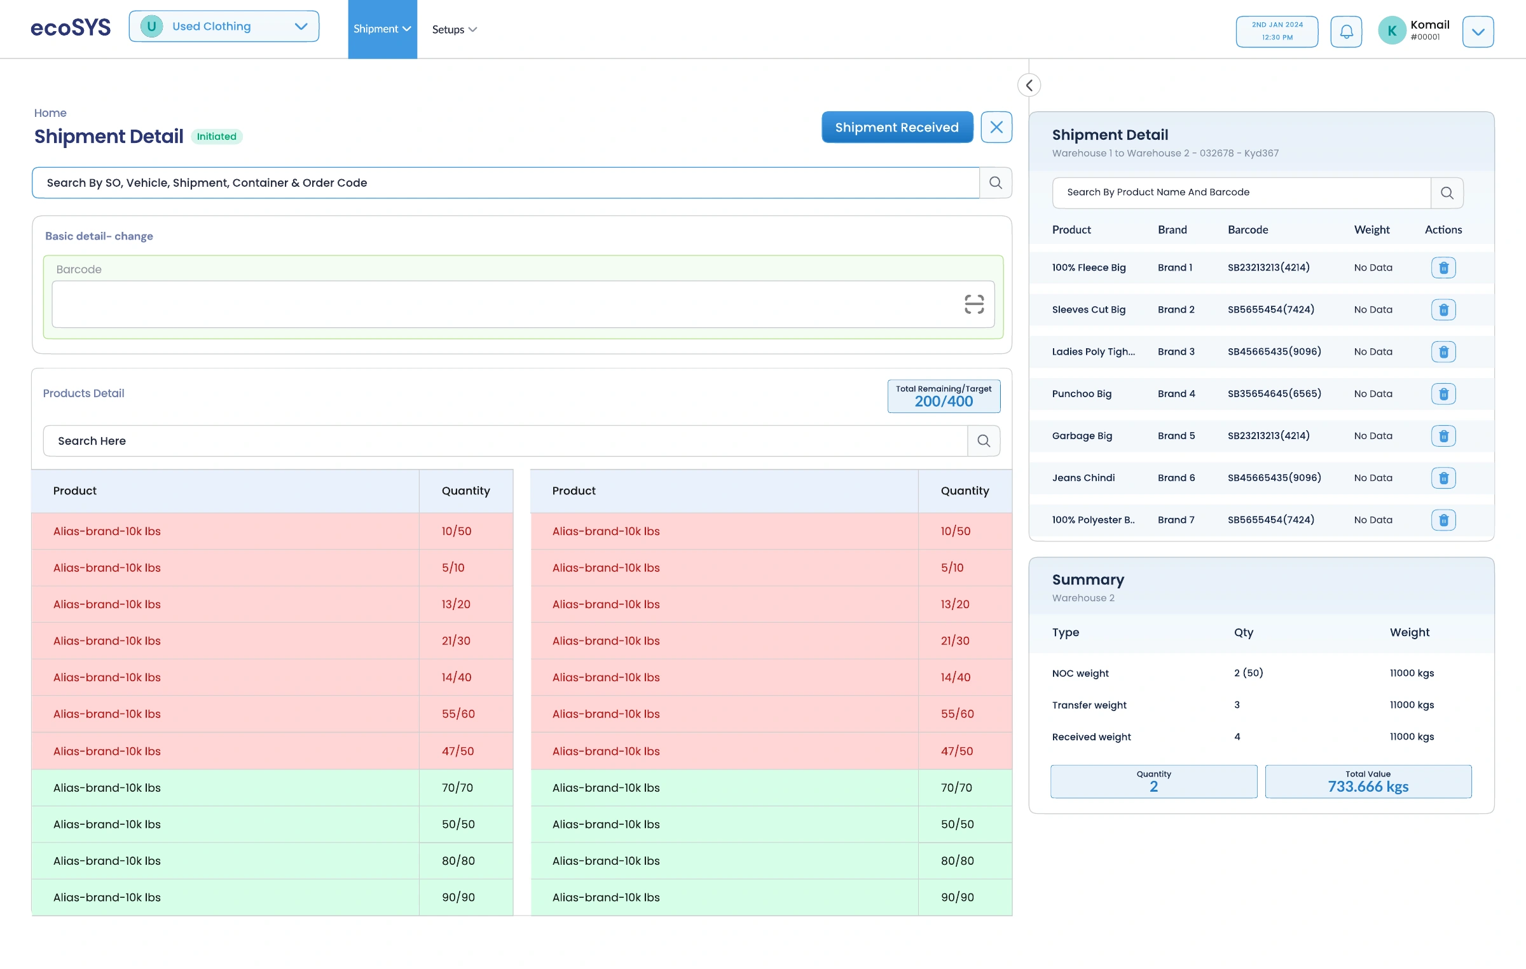
Task: Delete the 100% Polyester B.. row
Action: coord(1443,520)
